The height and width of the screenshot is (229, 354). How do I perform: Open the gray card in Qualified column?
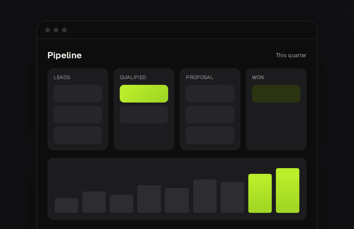144,115
